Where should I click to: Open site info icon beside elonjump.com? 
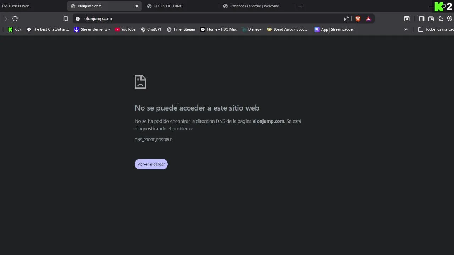coord(78,19)
